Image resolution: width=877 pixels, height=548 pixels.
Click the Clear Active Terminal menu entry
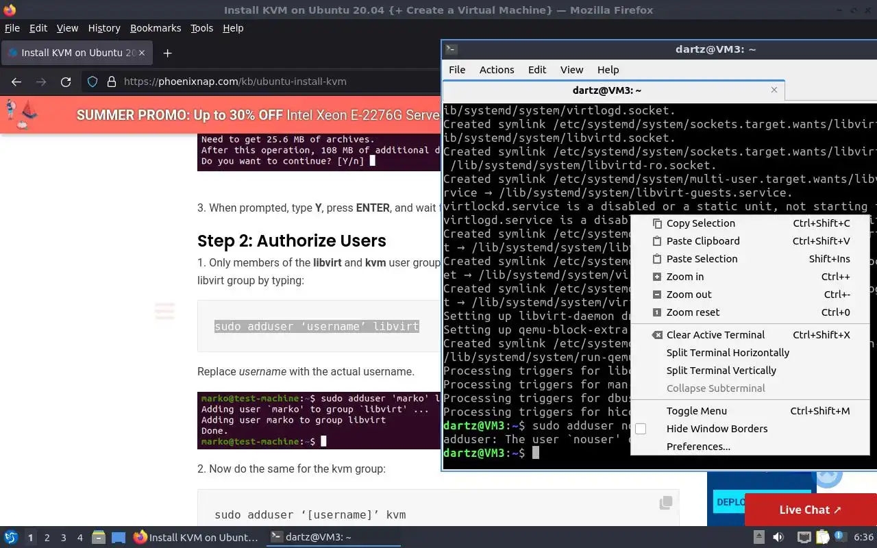[750, 335]
